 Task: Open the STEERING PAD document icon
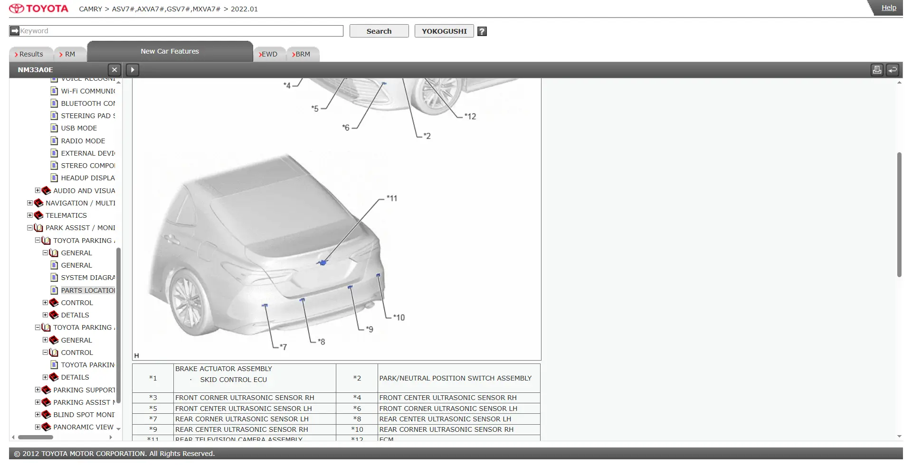(x=54, y=115)
